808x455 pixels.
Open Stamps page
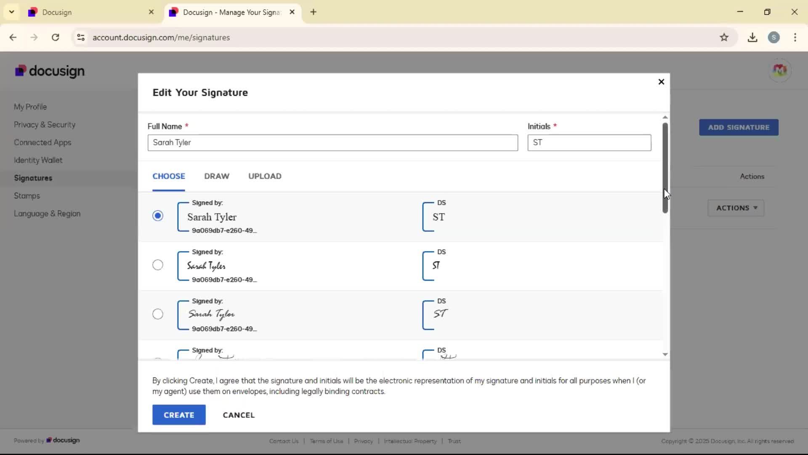pyautogui.click(x=27, y=196)
